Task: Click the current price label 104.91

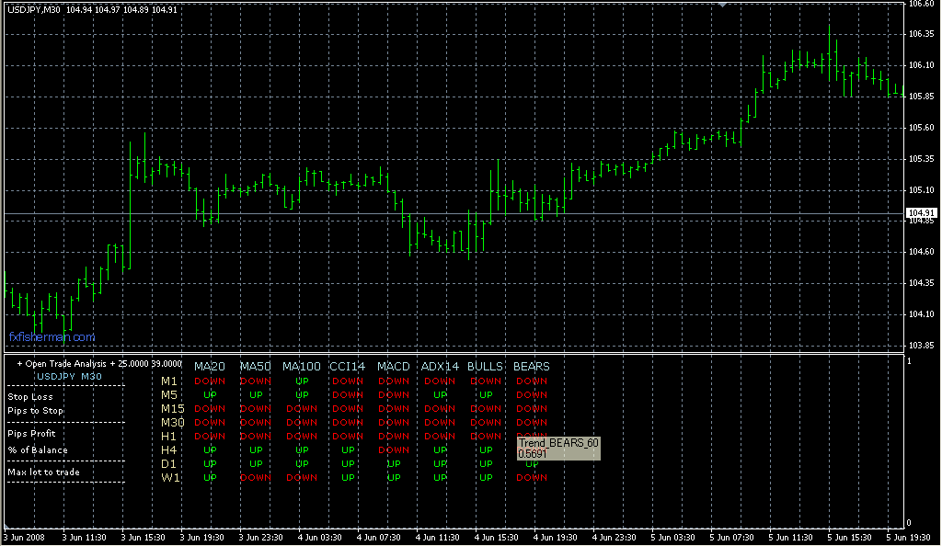Action: (x=921, y=213)
